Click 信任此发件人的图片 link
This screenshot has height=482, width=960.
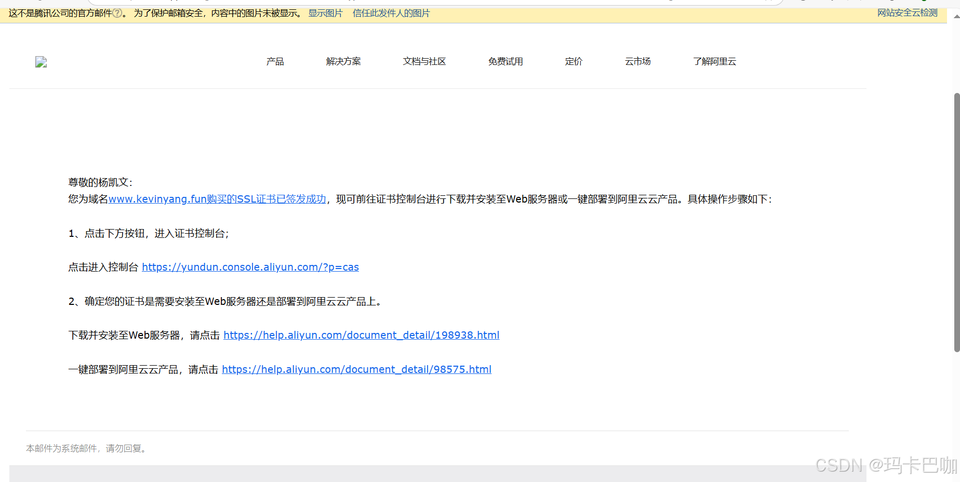click(391, 13)
